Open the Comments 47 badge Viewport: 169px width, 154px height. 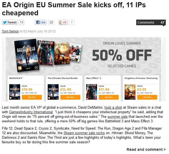151,22
